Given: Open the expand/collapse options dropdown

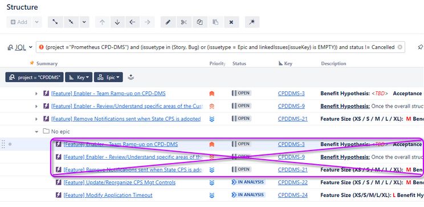Looking at the screenshot, I should [x=84, y=22].
